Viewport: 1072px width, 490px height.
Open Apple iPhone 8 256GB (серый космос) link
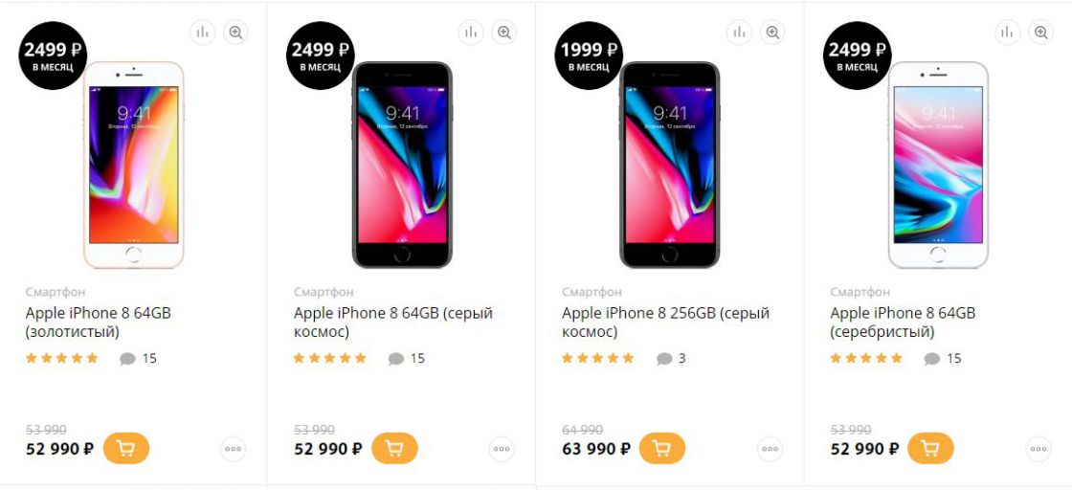665,323
